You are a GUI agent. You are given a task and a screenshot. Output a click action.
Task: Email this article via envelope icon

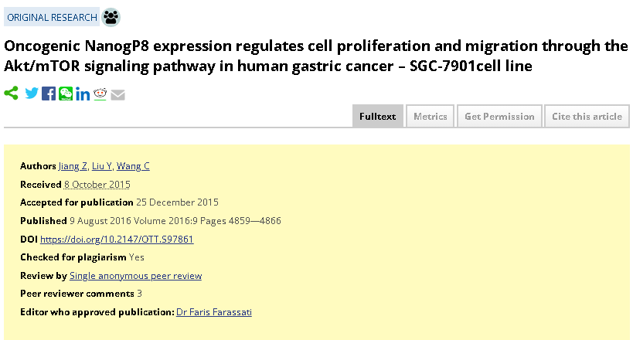pos(118,95)
